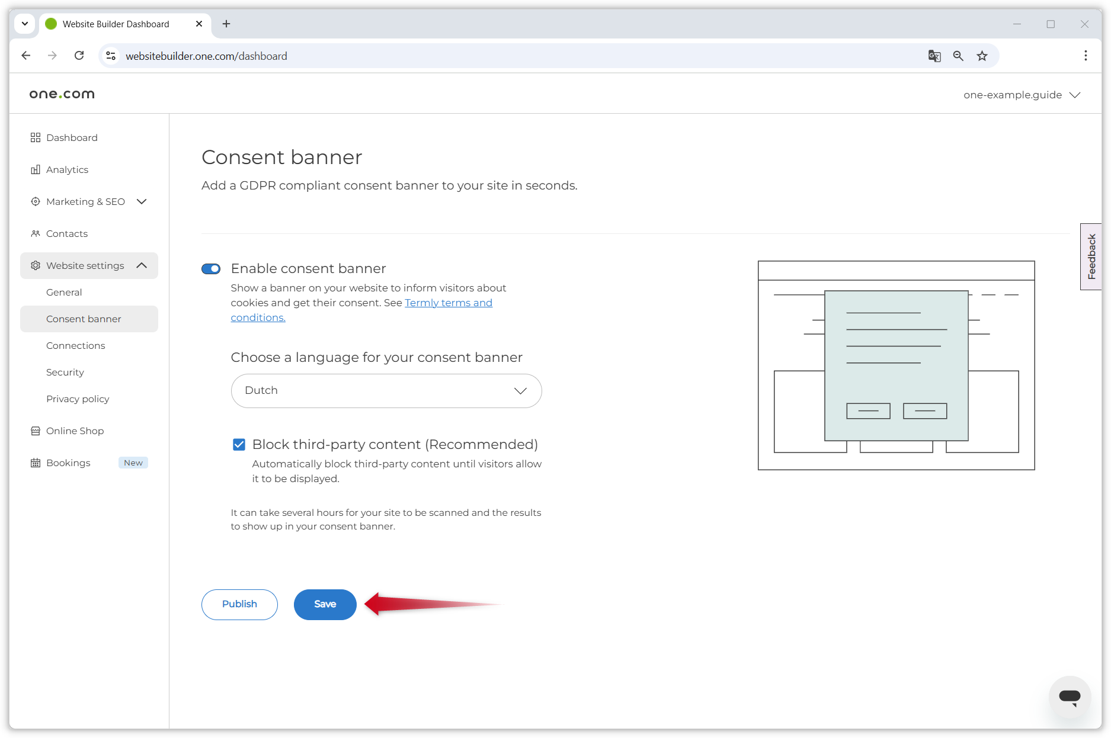The height and width of the screenshot is (738, 1111).
Task: Disable the Enable consent banner toggle
Action: [210, 268]
